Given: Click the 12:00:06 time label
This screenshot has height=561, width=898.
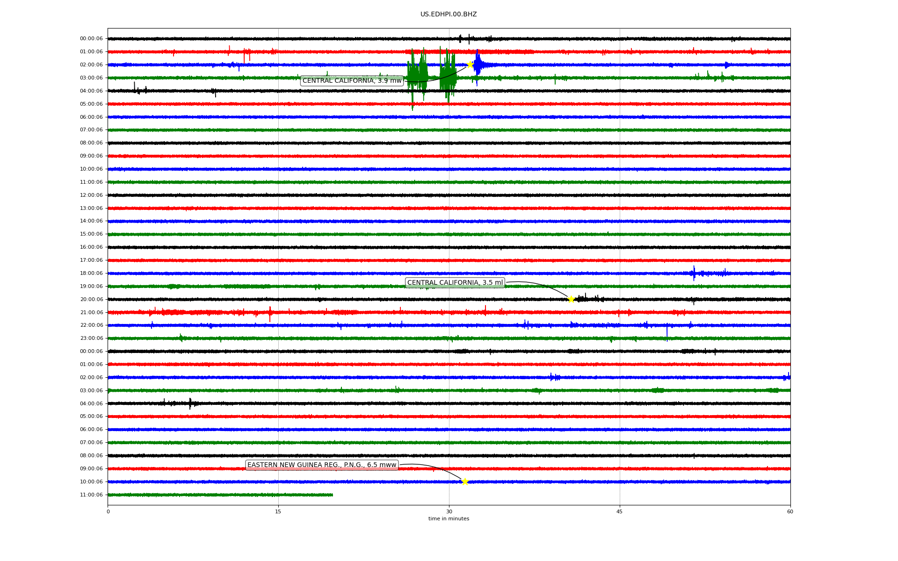Looking at the screenshot, I should [x=91, y=195].
